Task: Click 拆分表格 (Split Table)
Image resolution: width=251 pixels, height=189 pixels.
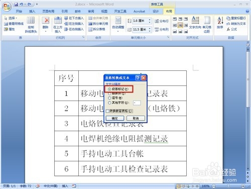Action: [97, 29]
